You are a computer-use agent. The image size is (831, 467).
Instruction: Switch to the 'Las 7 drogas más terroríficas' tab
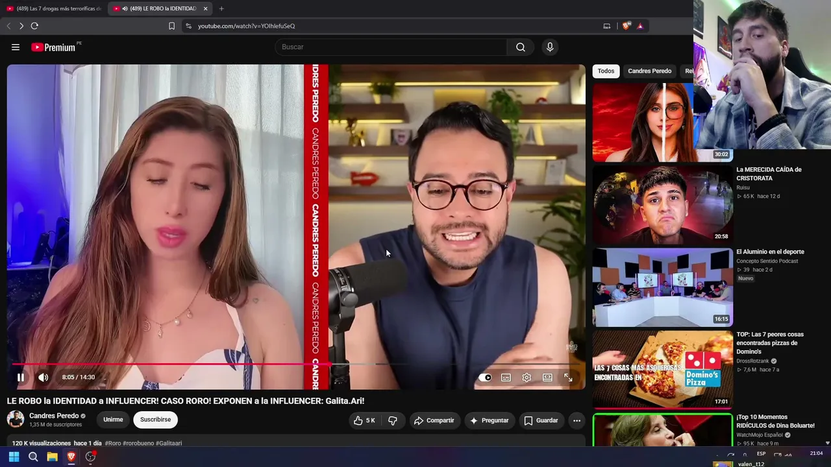click(x=54, y=8)
